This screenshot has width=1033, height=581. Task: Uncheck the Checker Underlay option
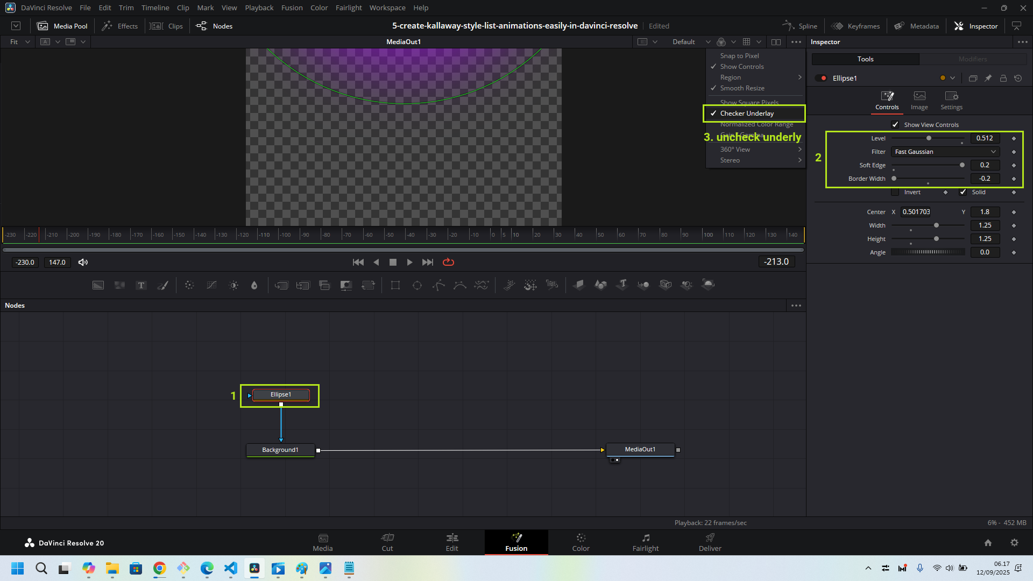(x=747, y=114)
